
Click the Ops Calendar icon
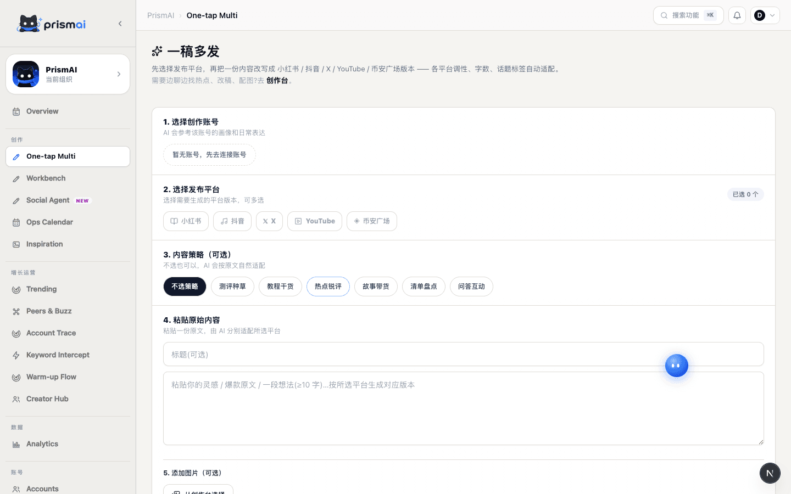pyautogui.click(x=16, y=222)
